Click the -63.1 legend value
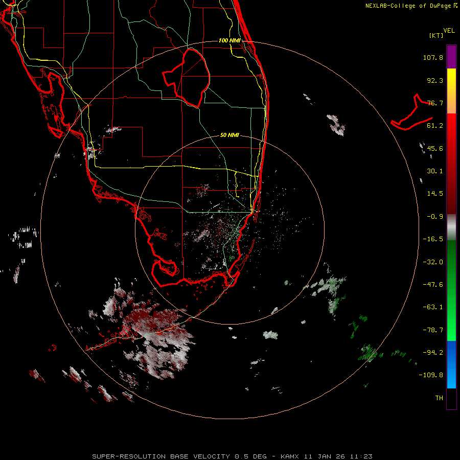The width and height of the screenshot is (460, 460). coord(433,307)
